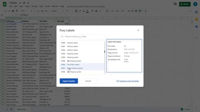This screenshot has width=200, height=112.
Task: Open the text wrapping dropdown
Action: point(118,11)
